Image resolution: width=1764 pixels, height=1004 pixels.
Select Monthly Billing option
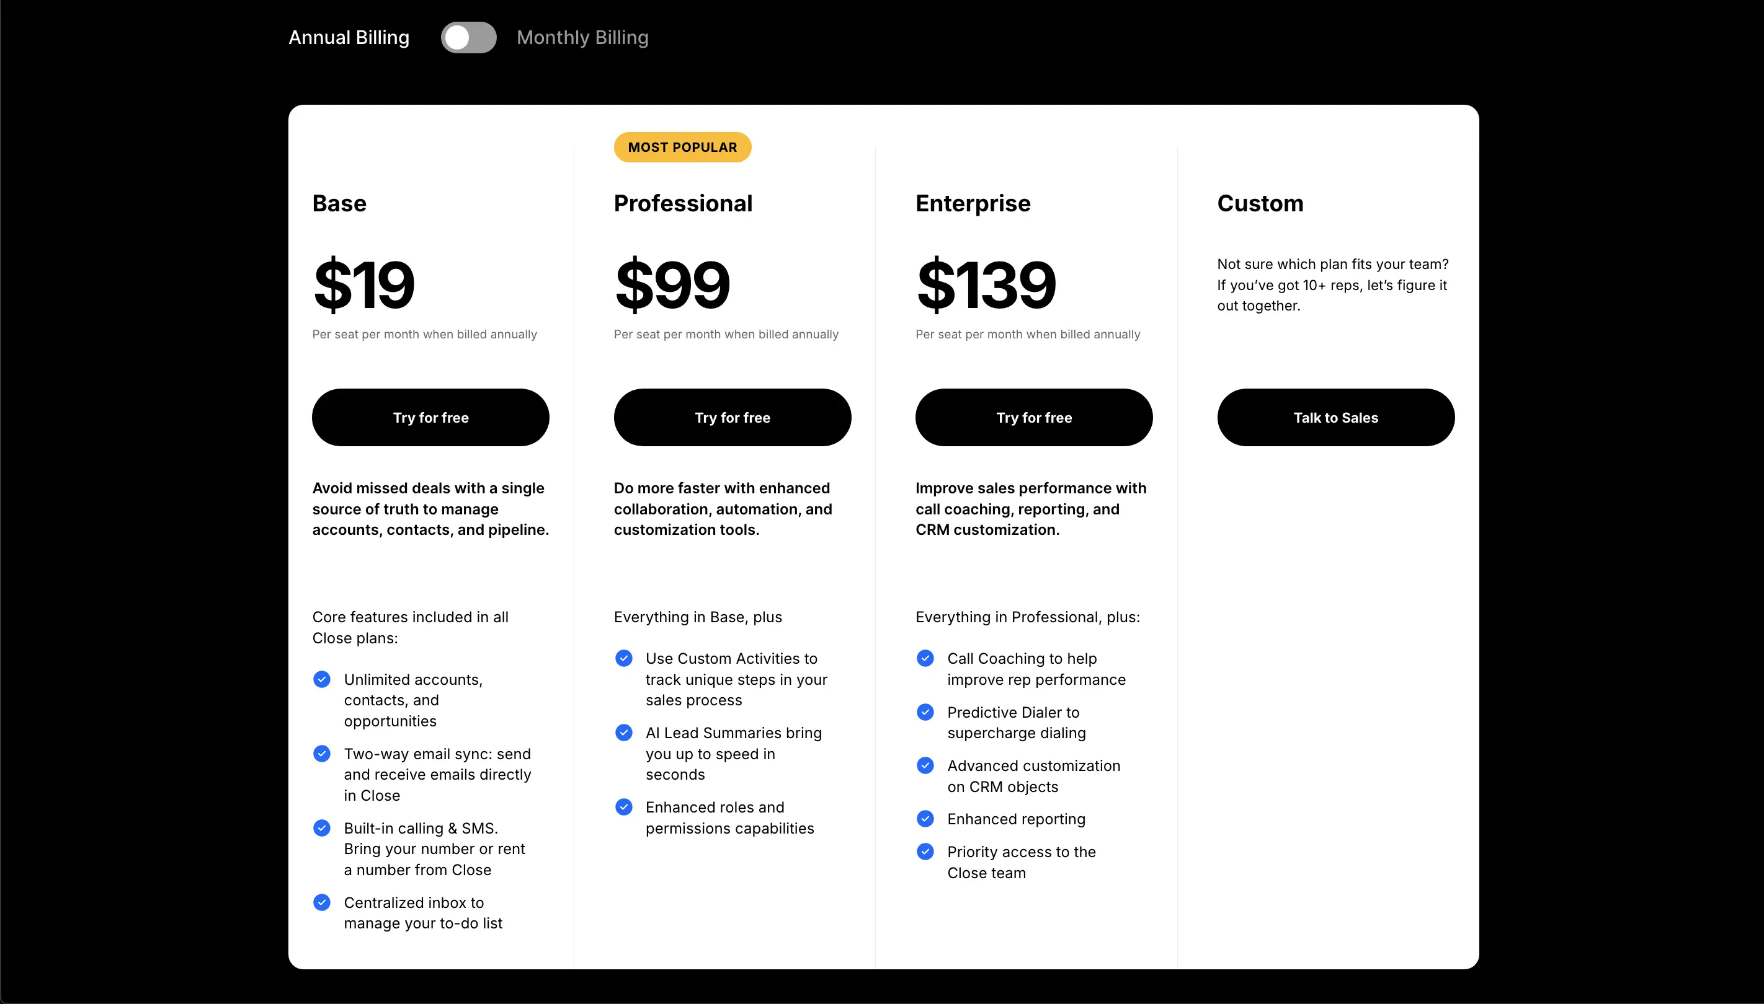coord(582,37)
